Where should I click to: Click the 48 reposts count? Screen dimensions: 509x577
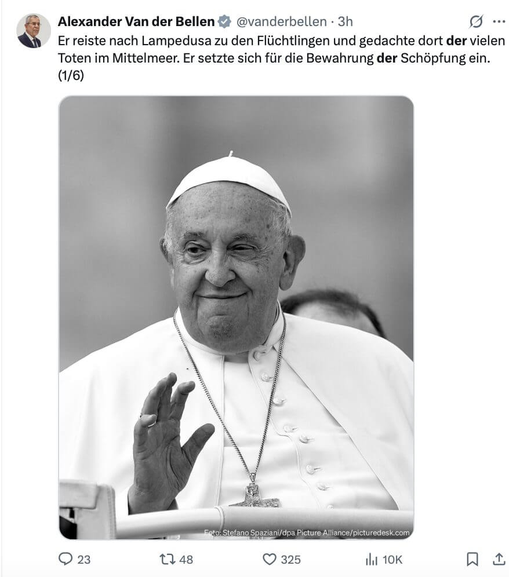click(186, 560)
